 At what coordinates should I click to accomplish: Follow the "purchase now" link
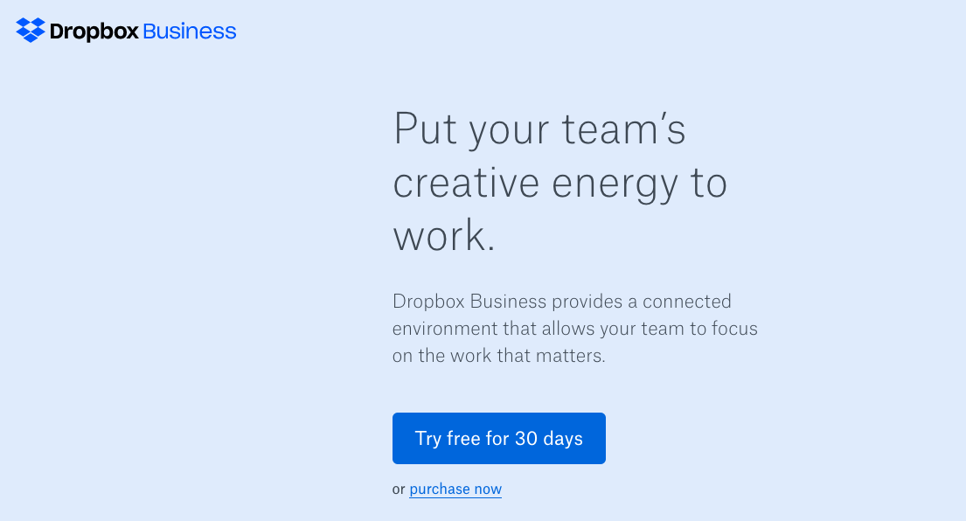coord(455,489)
